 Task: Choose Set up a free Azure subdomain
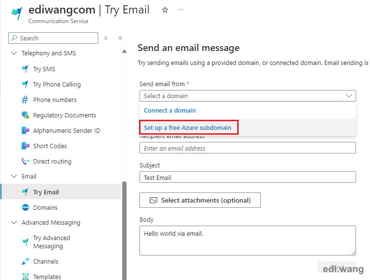188,127
